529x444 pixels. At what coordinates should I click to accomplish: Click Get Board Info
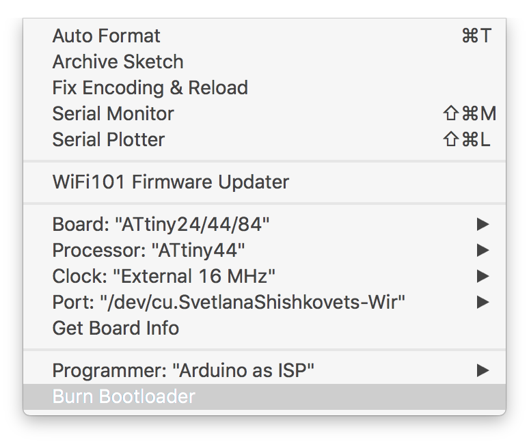pos(264,329)
